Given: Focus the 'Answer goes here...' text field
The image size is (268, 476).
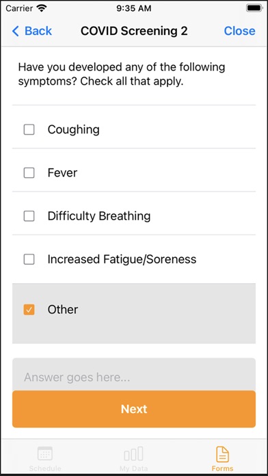Looking at the screenshot, I should tap(134, 375).
